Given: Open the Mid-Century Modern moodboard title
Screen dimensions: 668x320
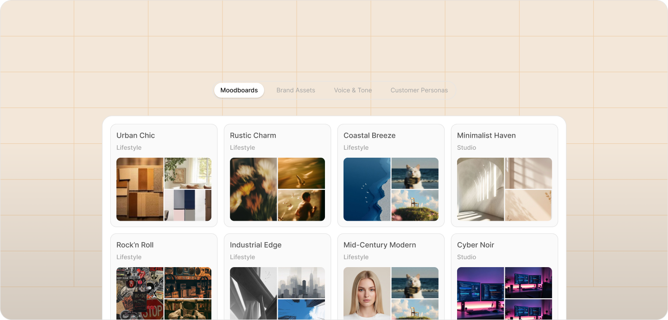Looking at the screenshot, I should coord(380,245).
